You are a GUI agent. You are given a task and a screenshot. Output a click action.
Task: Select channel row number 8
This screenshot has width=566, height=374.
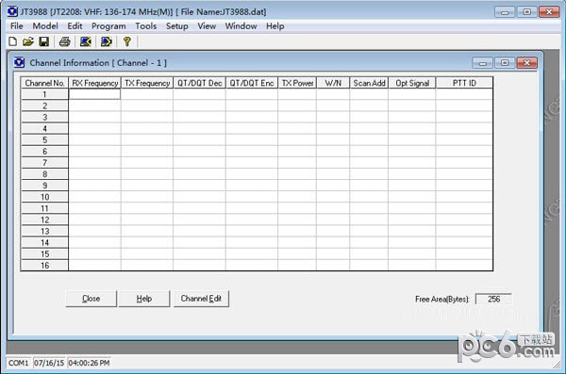click(44, 174)
